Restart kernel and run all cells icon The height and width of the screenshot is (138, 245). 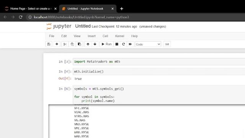[130, 44]
